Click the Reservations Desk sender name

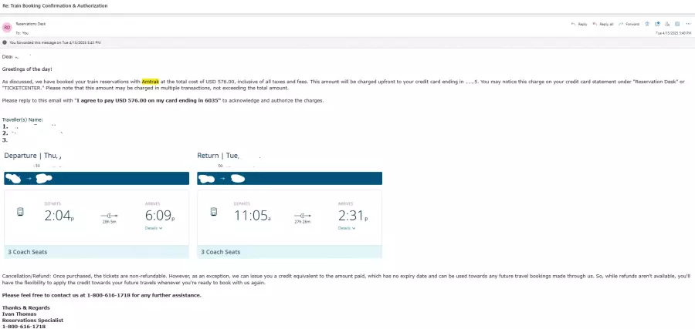pyautogui.click(x=30, y=25)
